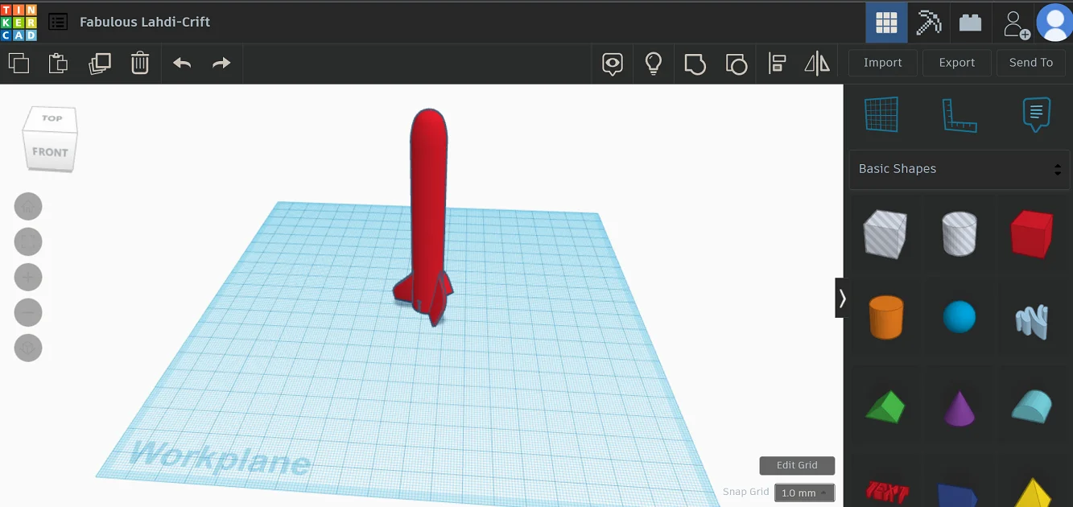Click the Import button
This screenshot has height=507, width=1073.
(x=883, y=63)
